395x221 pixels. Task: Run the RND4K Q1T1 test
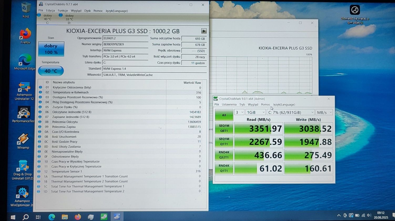(x=224, y=168)
